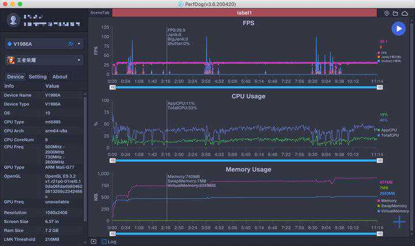Enable the Log checkbox
The height and width of the screenshot is (246, 415).
104,241
